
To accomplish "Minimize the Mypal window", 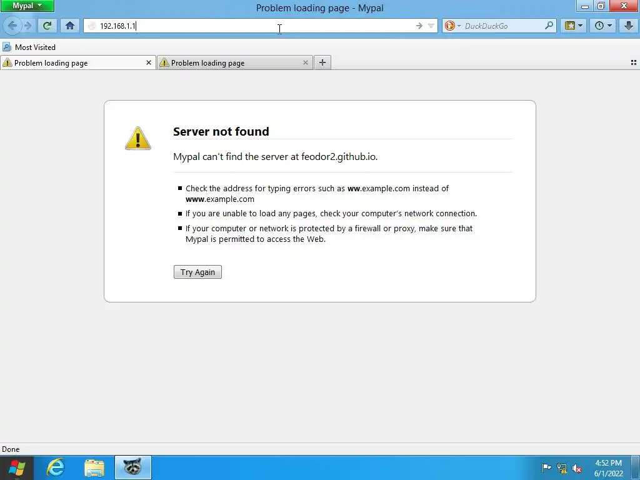I will tap(585, 6).
